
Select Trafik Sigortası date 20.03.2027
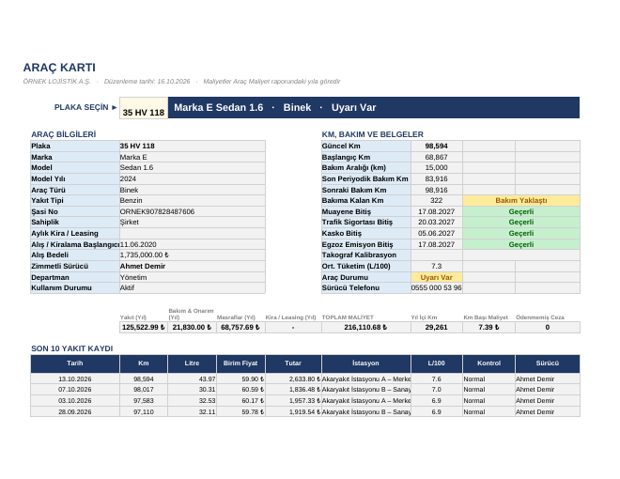tap(437, 222)
